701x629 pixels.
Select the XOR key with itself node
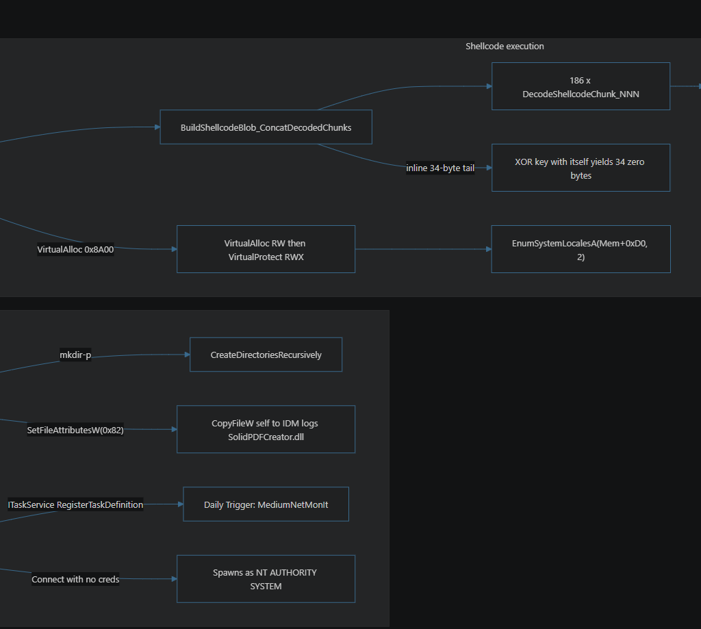tap(581, 168)
